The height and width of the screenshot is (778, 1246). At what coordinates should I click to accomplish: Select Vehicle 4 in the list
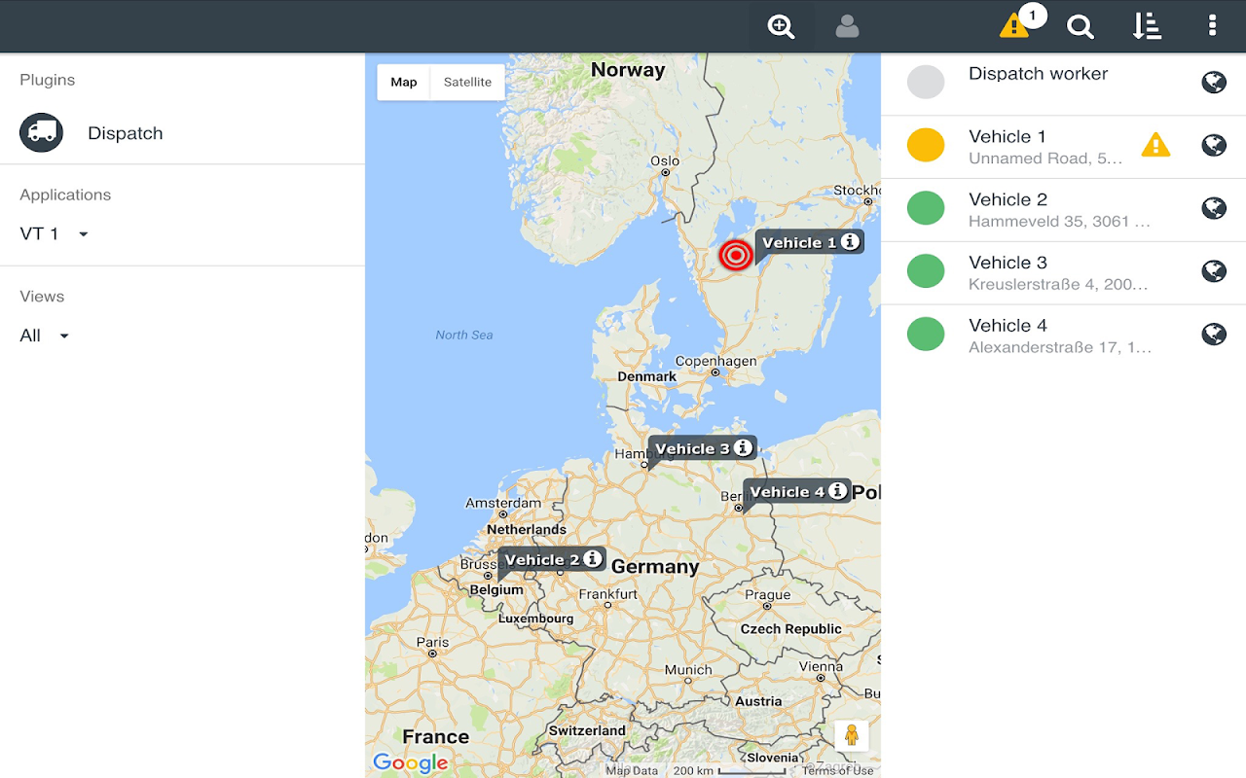pyautogui.click(x=1063, y=336)
